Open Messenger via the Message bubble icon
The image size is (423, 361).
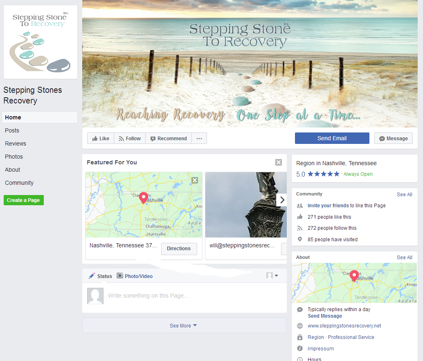click(x=382, y=138)
